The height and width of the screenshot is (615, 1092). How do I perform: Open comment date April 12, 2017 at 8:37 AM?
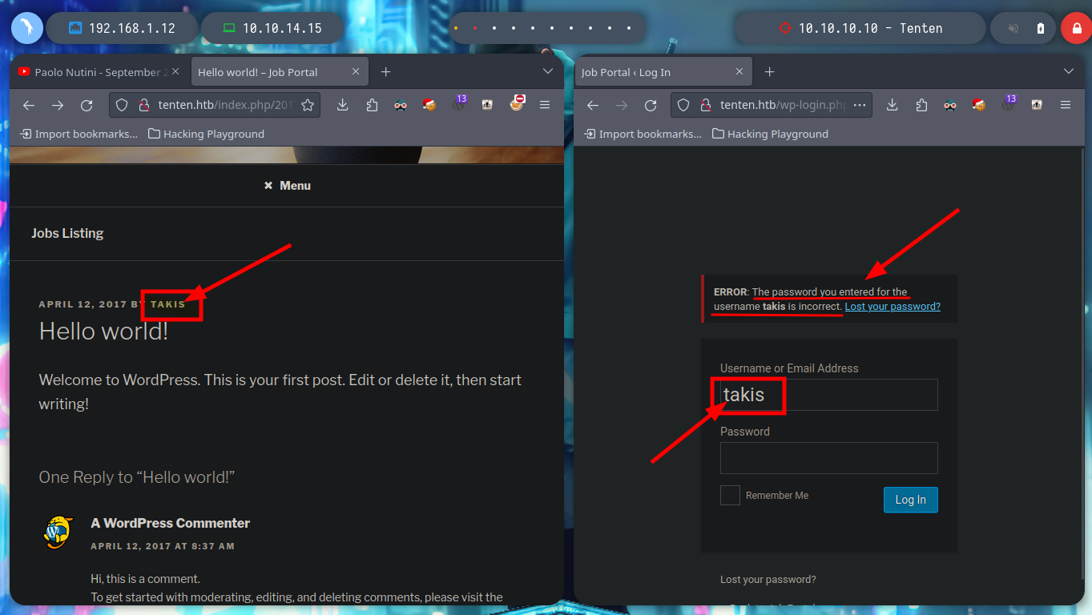click(x=163, y=546)
